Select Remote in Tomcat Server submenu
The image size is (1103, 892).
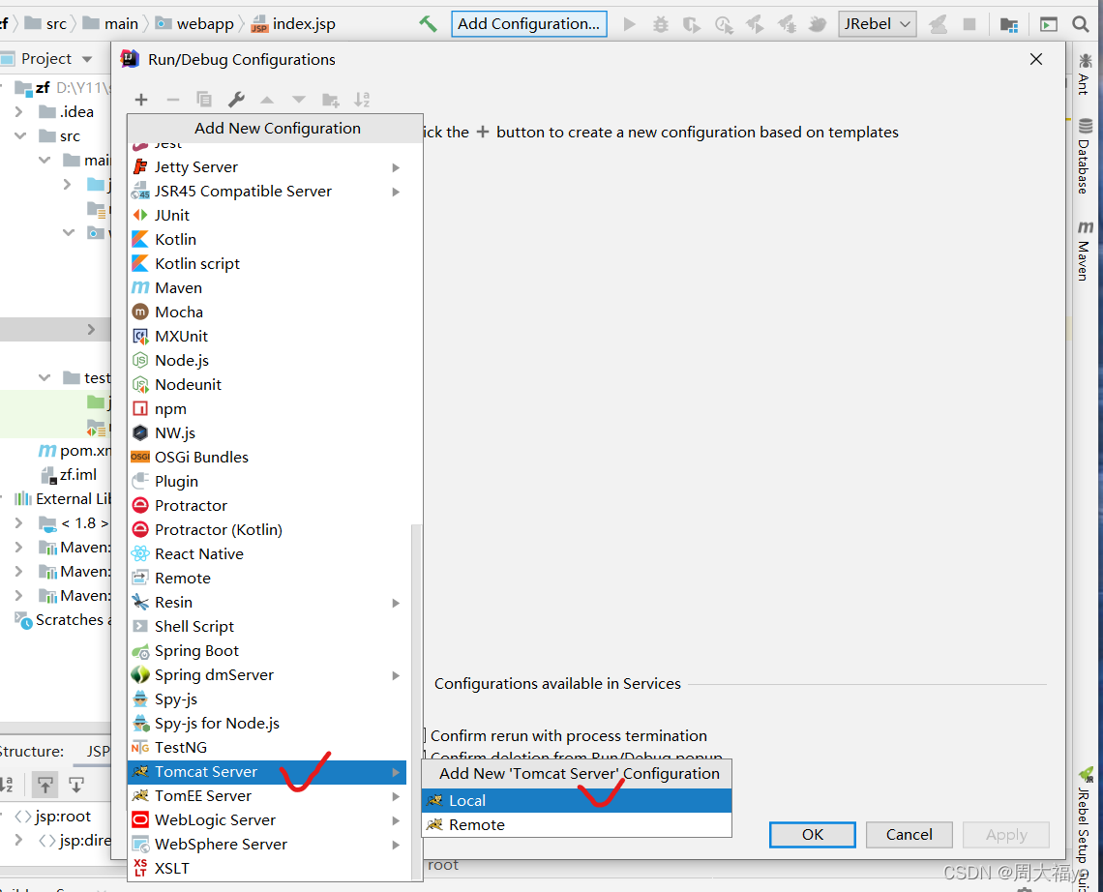pos(577,824)
